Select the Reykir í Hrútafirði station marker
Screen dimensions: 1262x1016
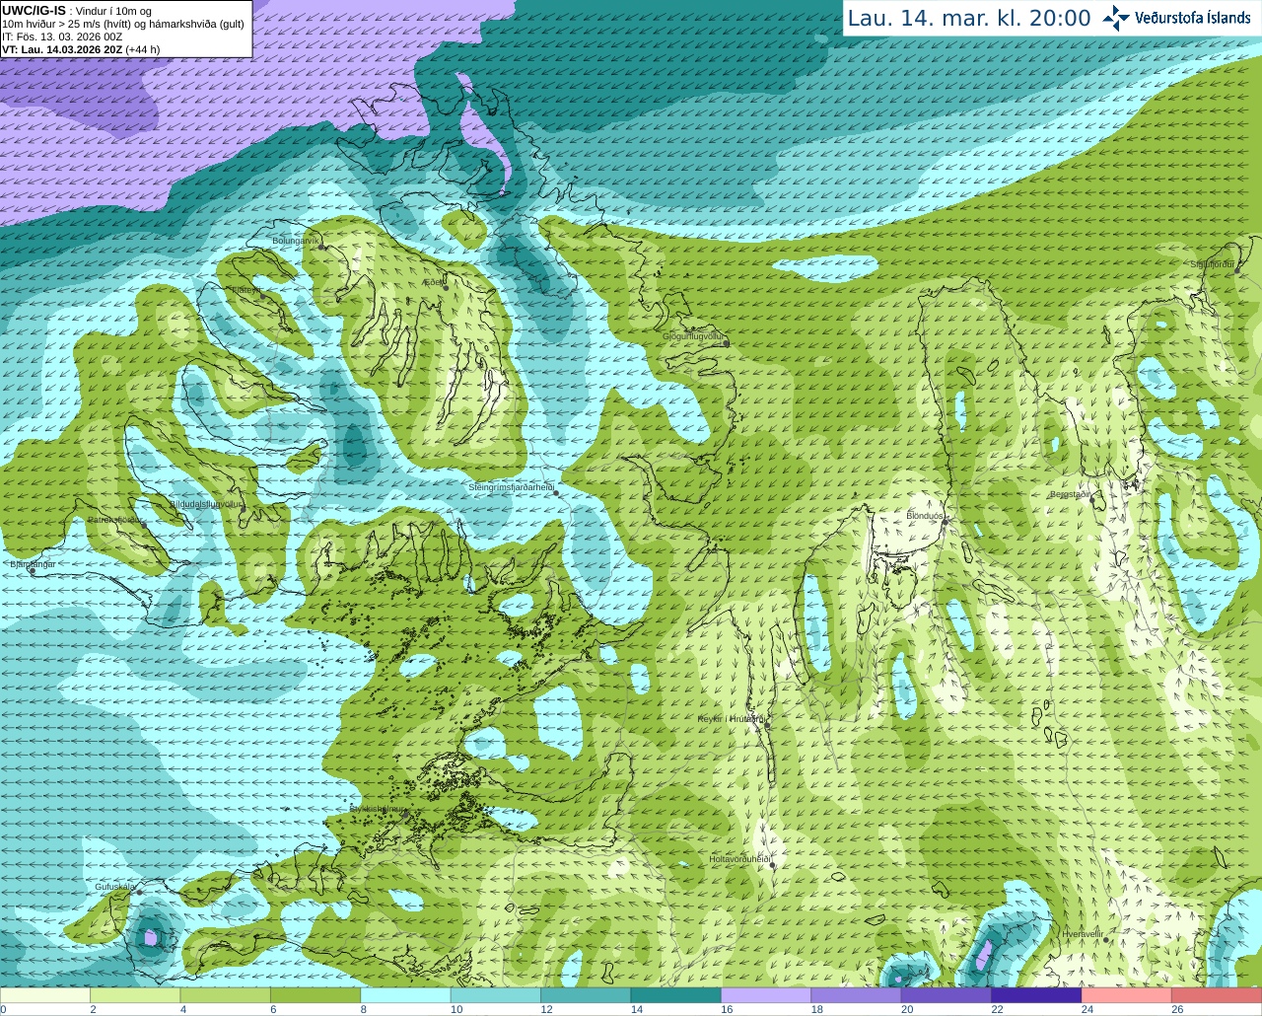[767, 725]
